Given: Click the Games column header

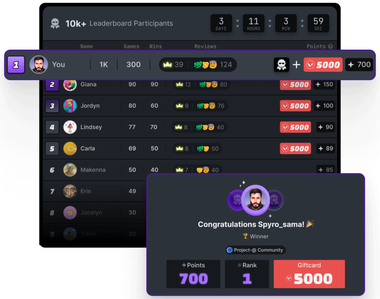Looking at the screenshot, I should pos(132,46).
